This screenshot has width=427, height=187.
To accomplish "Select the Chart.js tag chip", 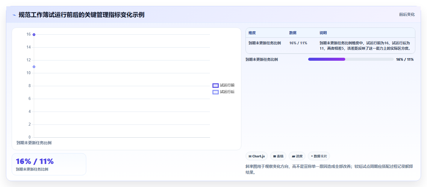I will [x=256, y=156].
